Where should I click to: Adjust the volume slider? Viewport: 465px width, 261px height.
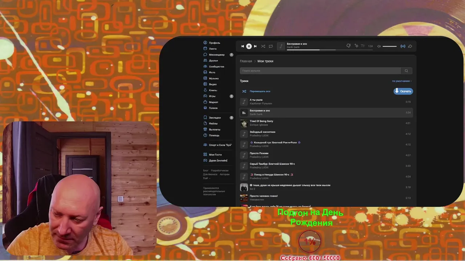pos(389,46)
